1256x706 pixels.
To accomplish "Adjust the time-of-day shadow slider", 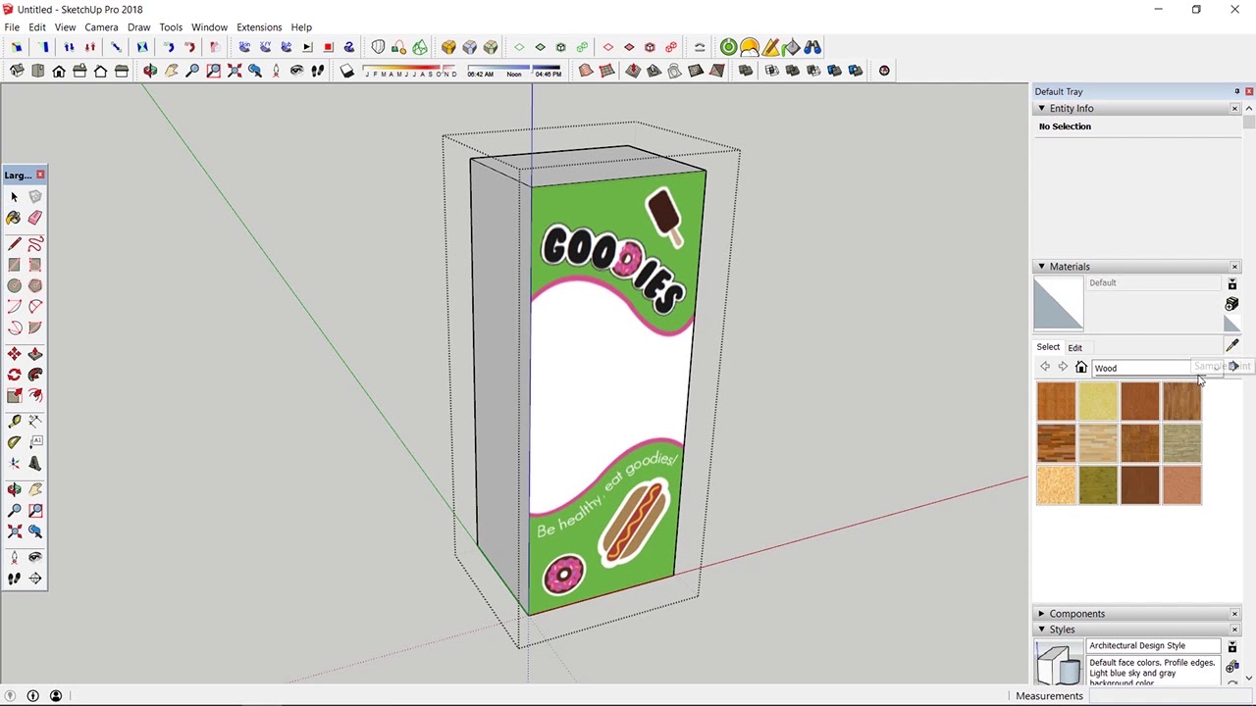I will point(514,69).
